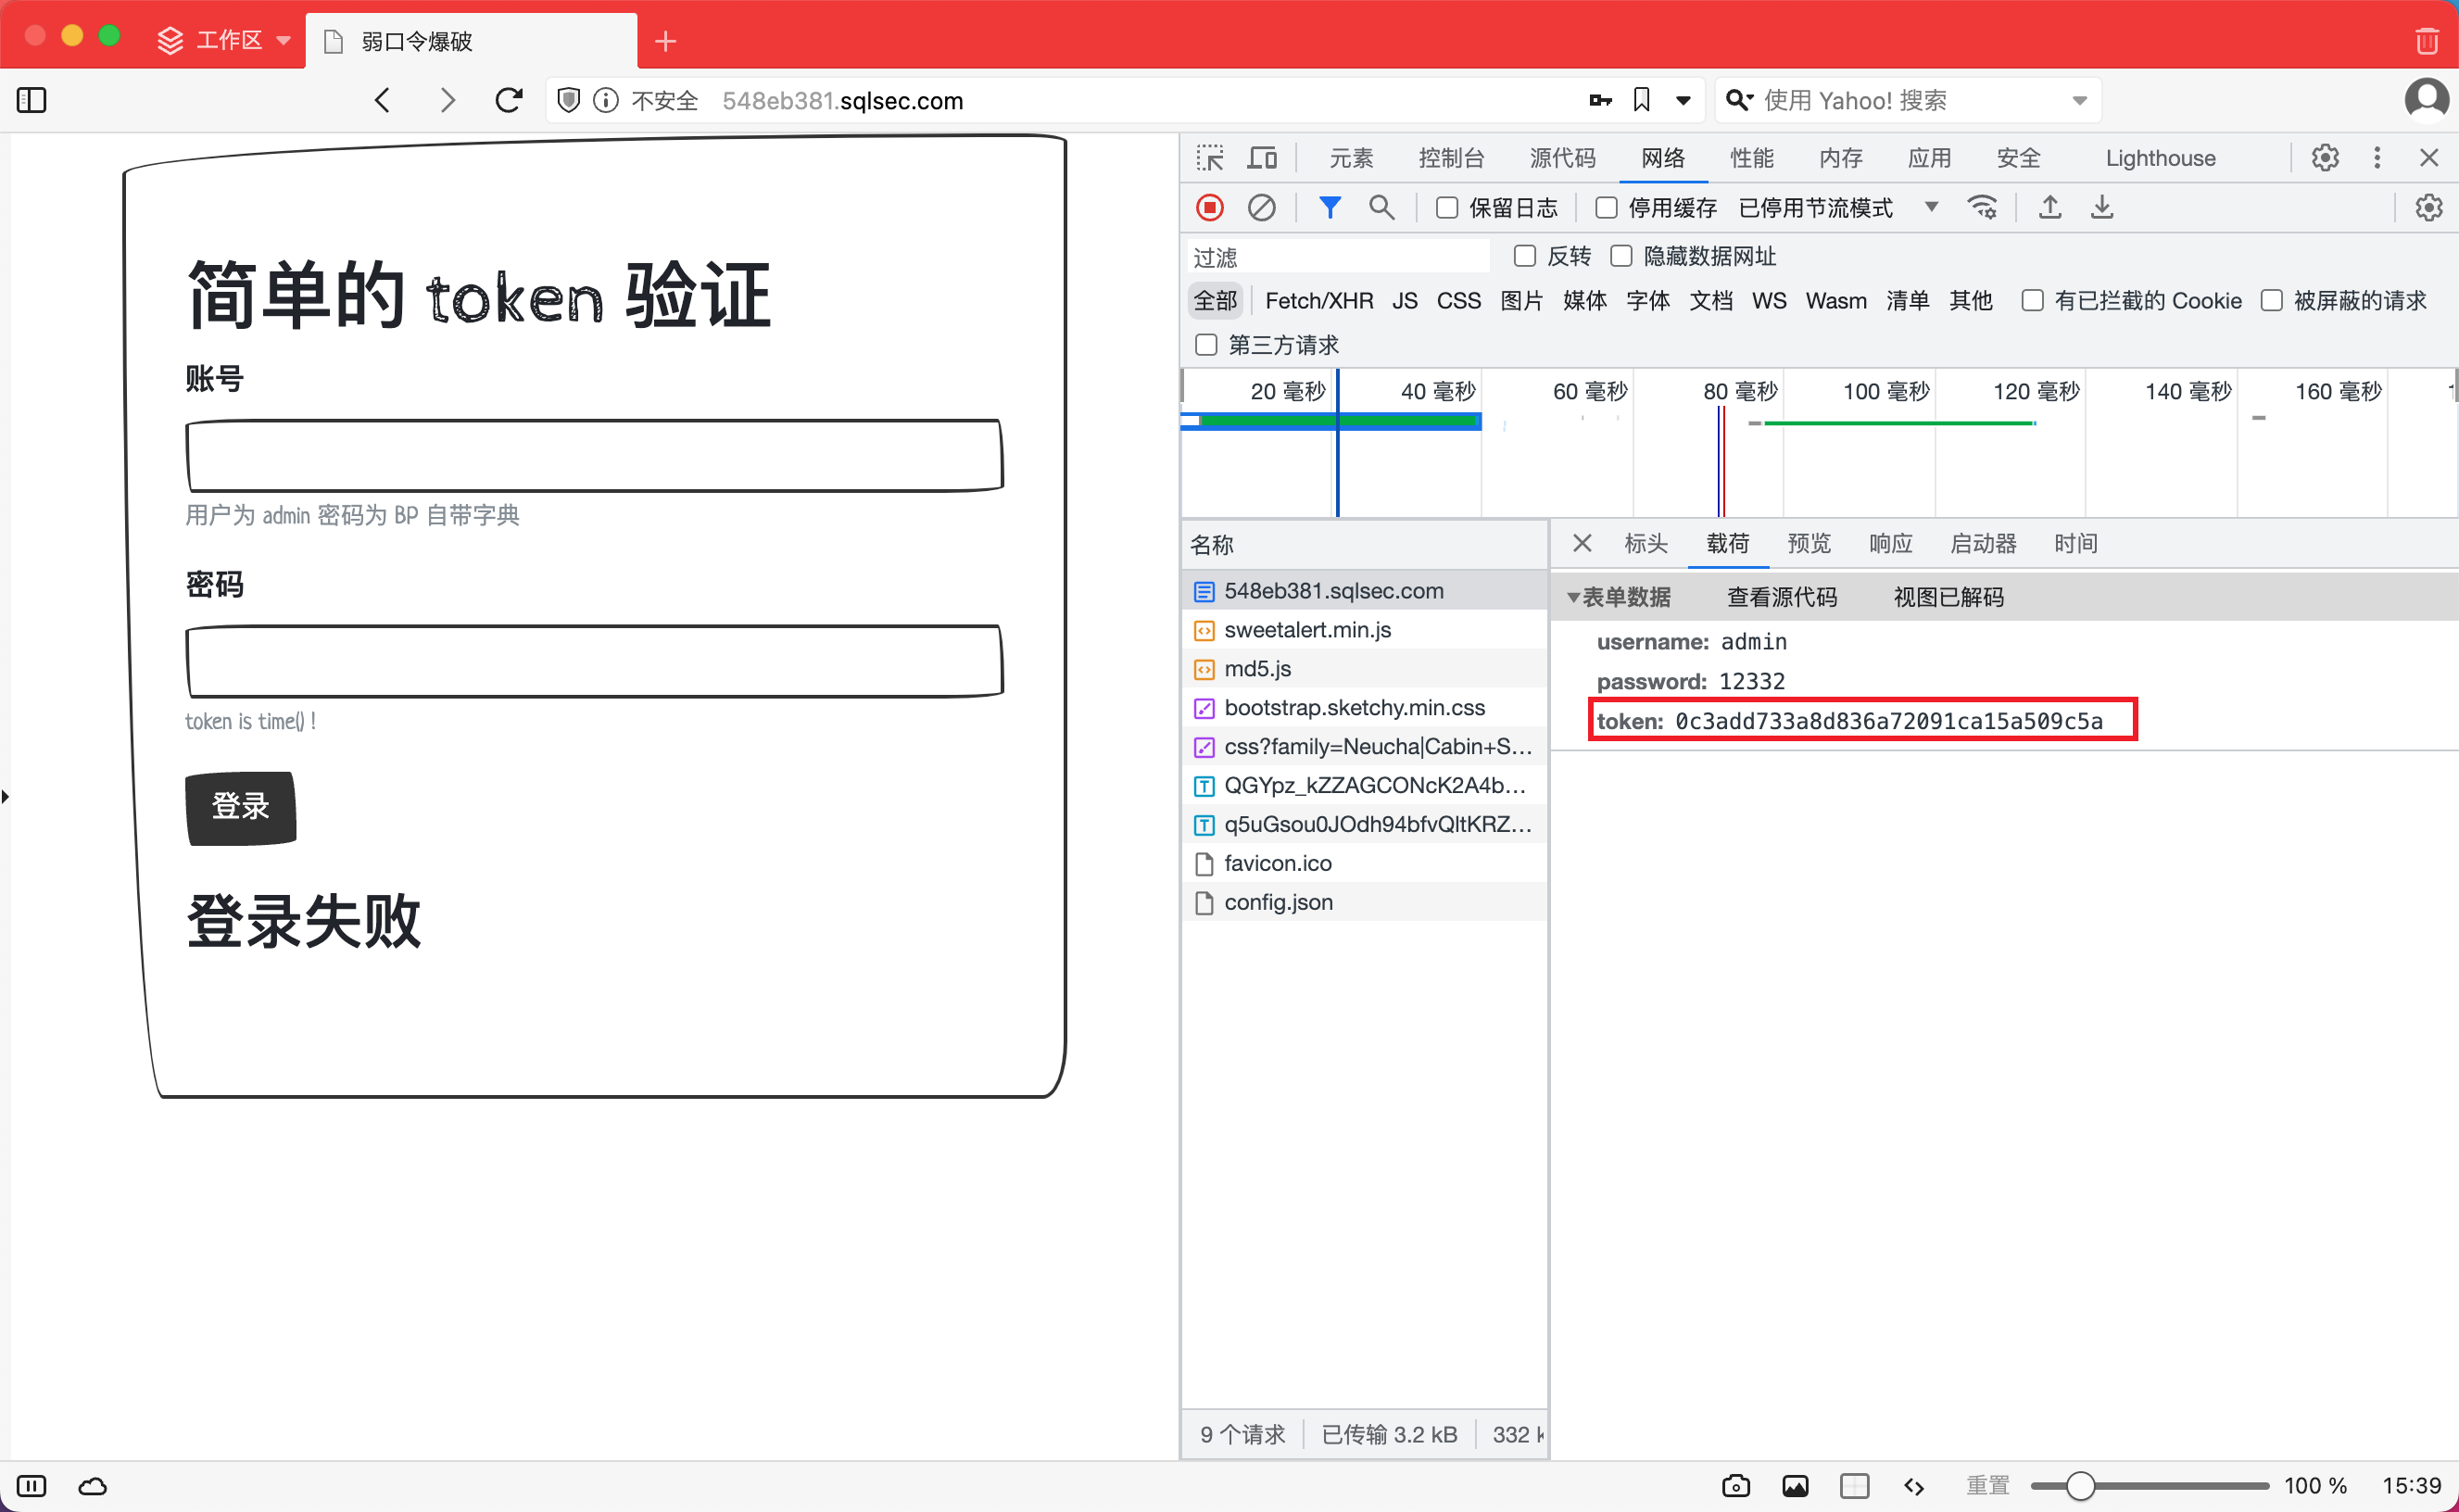Select the 响应 request tab
Viewport: 2459px width, 1512px height.
coord(1890,543)
